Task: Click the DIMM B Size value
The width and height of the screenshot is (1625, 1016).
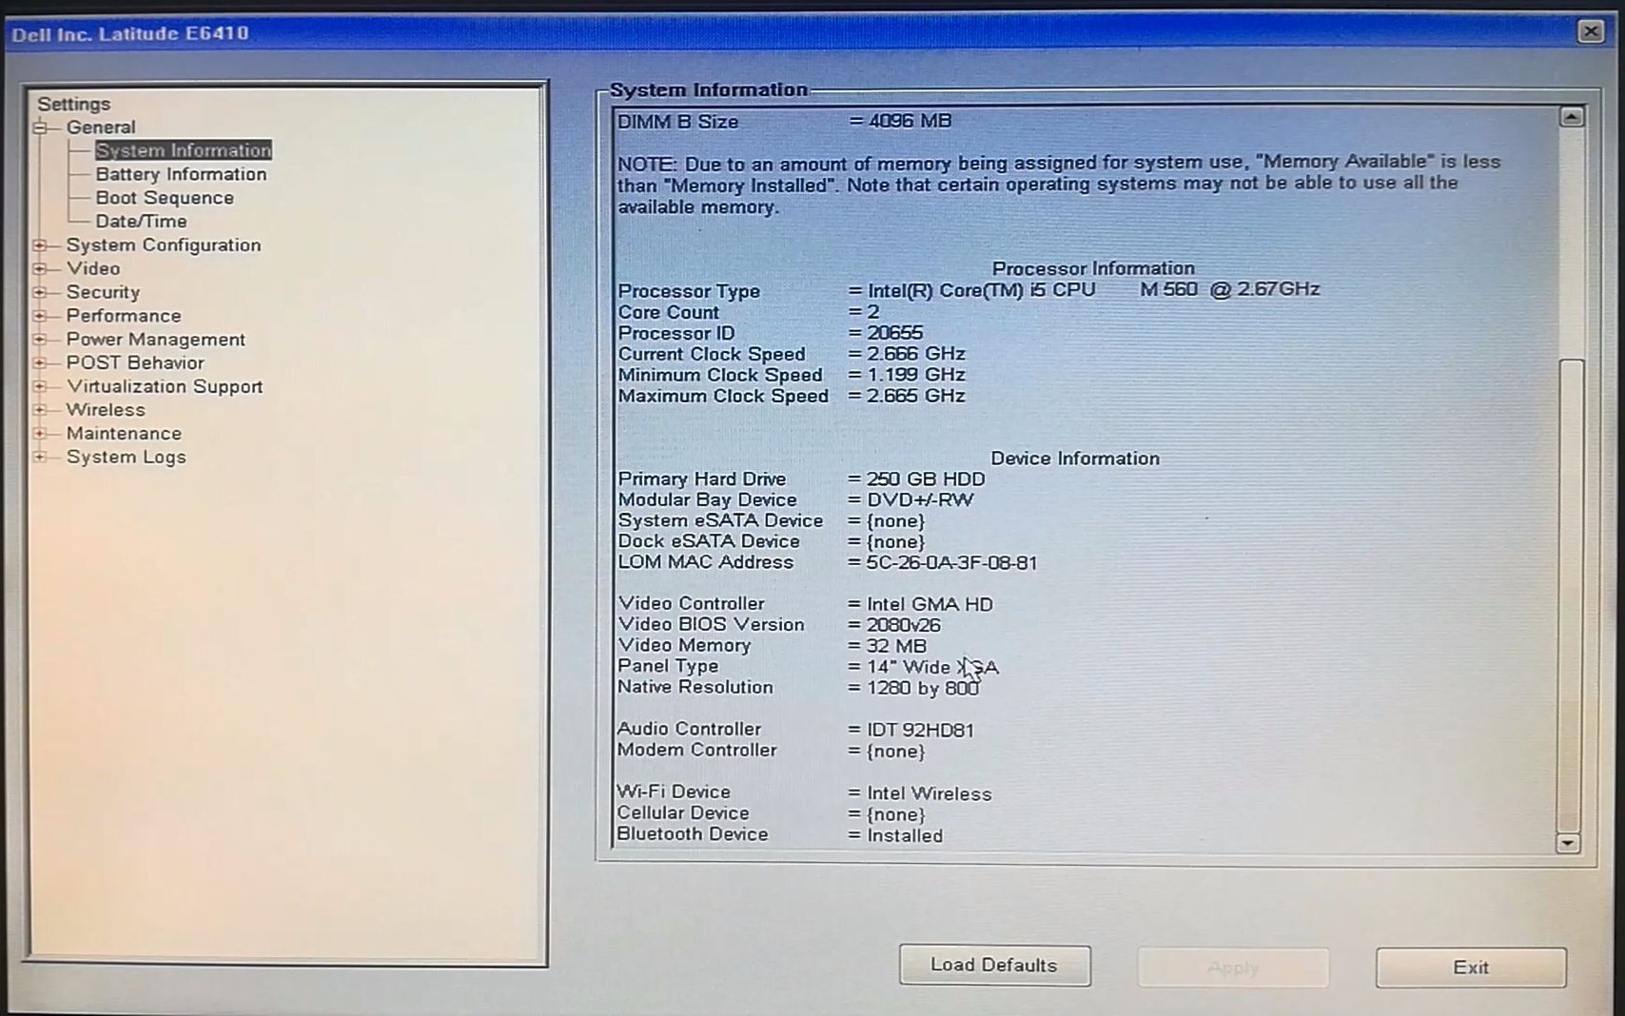Action: (910, 122)
